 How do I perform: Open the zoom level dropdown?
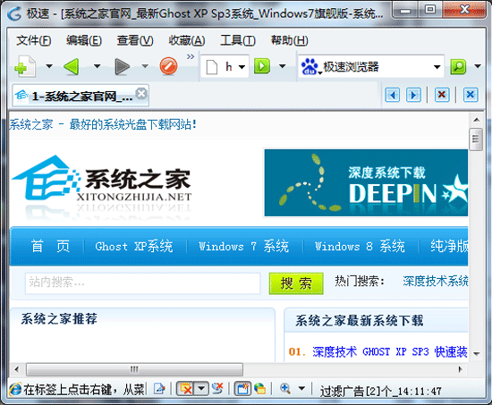pos(301,389)
